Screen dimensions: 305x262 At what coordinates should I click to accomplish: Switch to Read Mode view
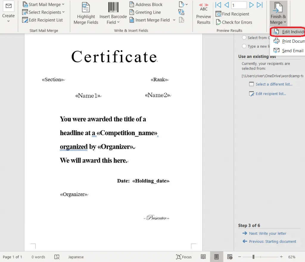tap(203, 257)
